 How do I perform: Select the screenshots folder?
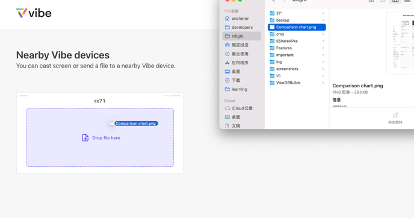[x=297, y=69]
